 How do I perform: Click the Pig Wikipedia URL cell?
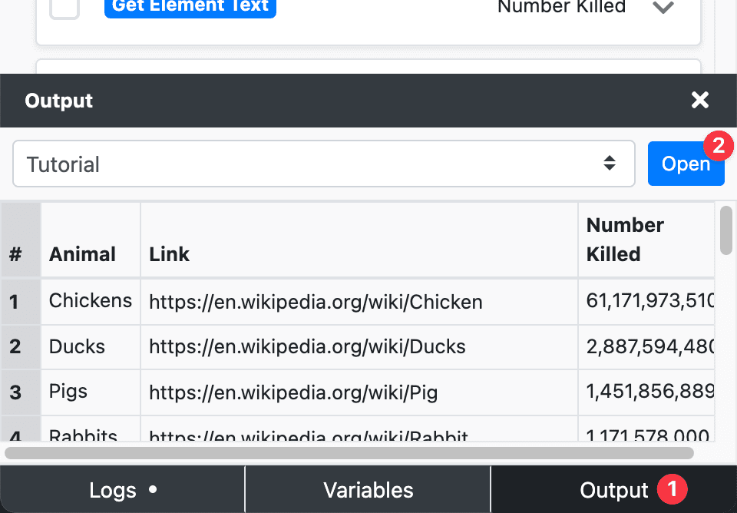coord(293,393)
